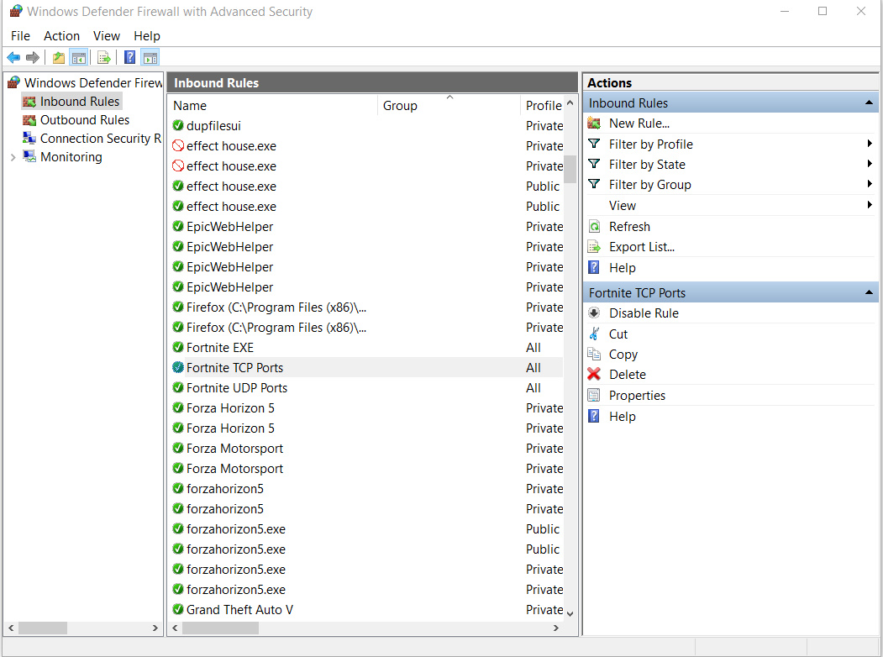This screenshot has height=657, width=883.
Task: Collapse the Fortnite TCP Ports actions section
Action: coord(869,292)
